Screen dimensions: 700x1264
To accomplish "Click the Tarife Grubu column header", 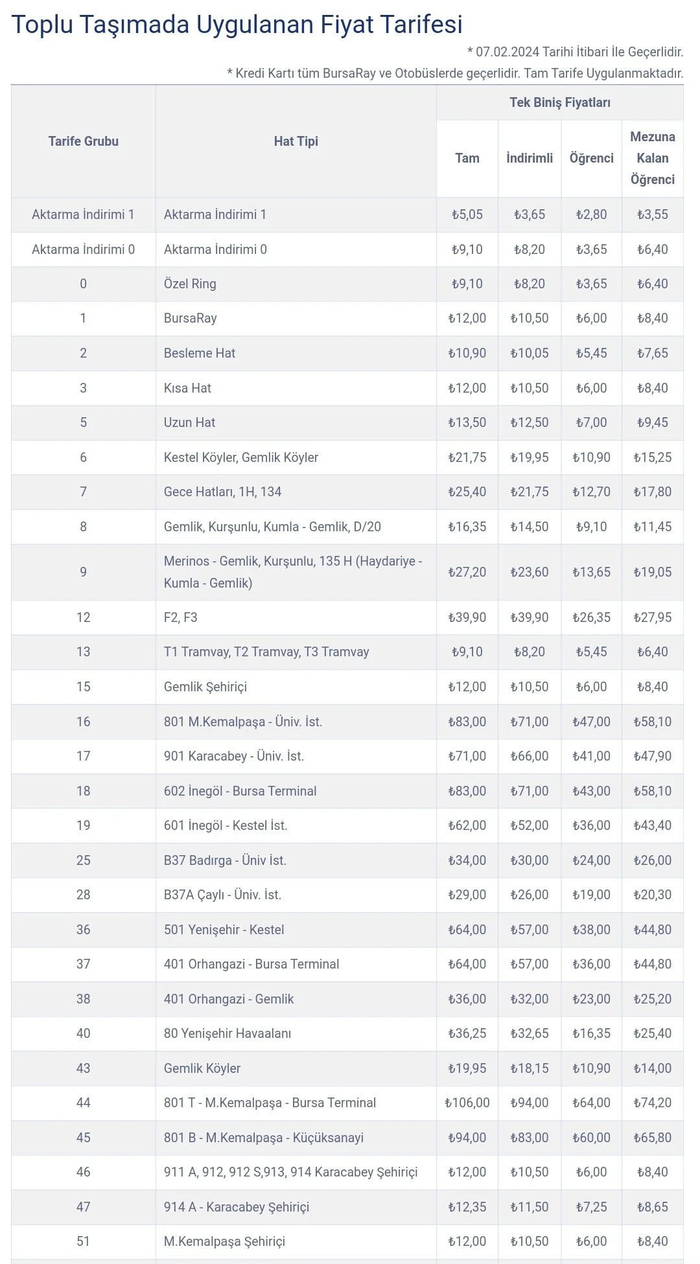I will pos(84,141).
